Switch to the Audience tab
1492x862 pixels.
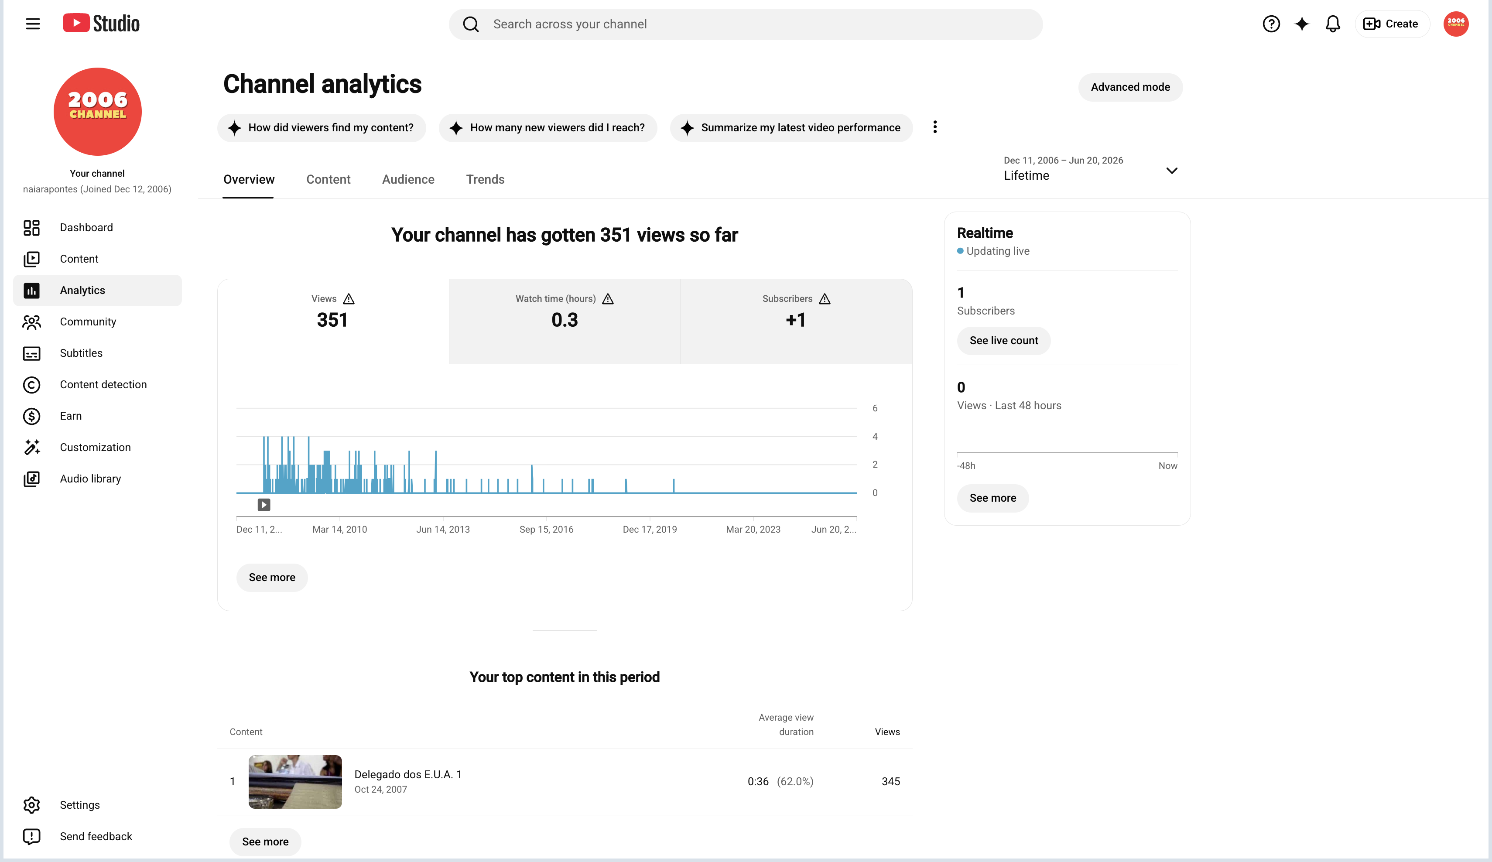tap(408, 179)
